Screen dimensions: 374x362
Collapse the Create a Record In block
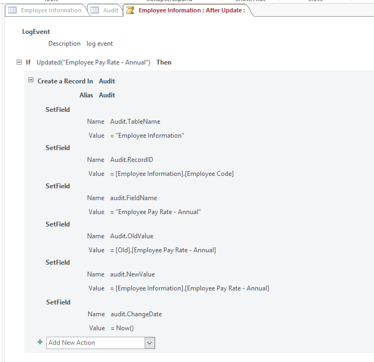coord(31,80)
